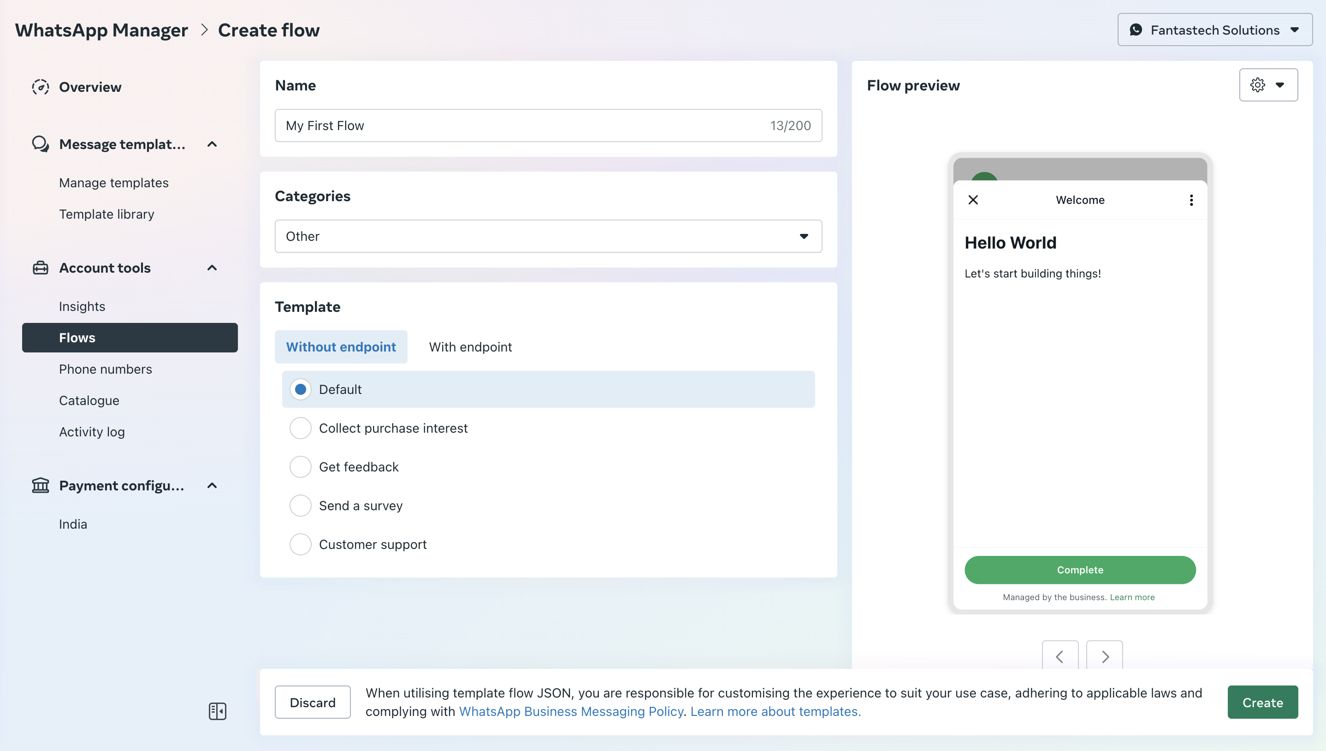Close the Welcome preview with X icon
1326x751 pixels.
(973, 200)
